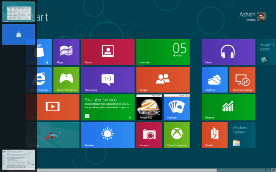
Task: Open the Desktop tile with fish
Action: (x=53, y=135)
